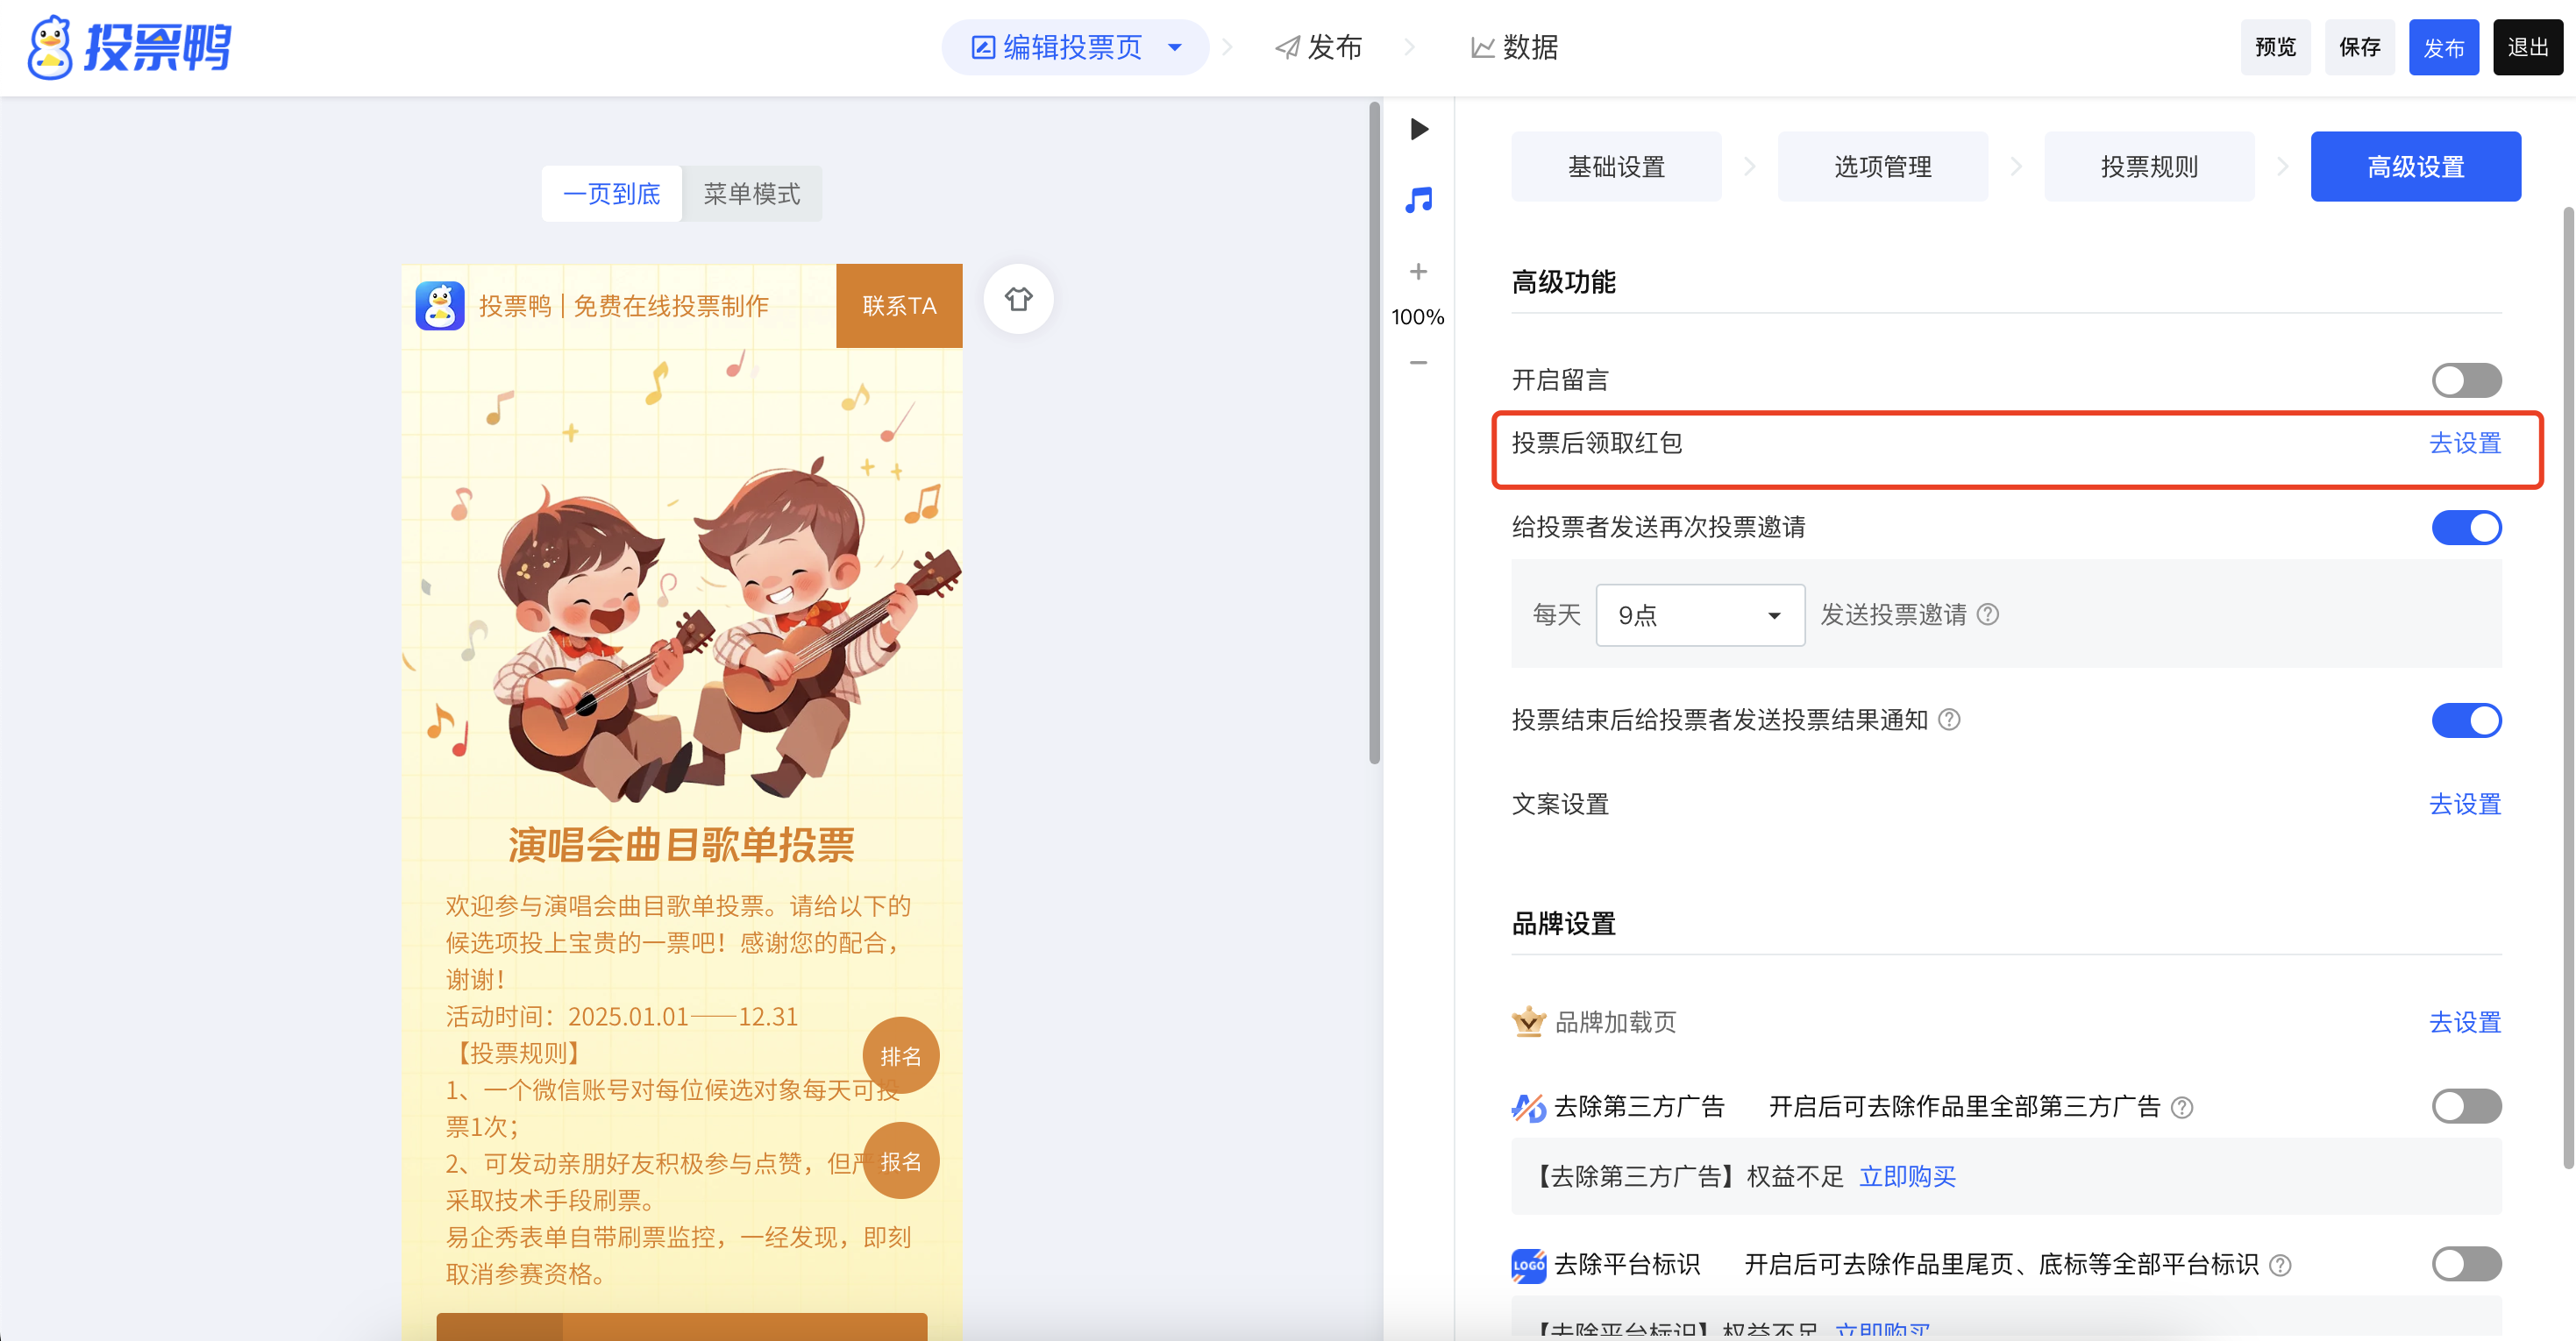Disable 给投票者发送再次投票邀请 toggle

pyautogui.click(x=2466, y=527)
